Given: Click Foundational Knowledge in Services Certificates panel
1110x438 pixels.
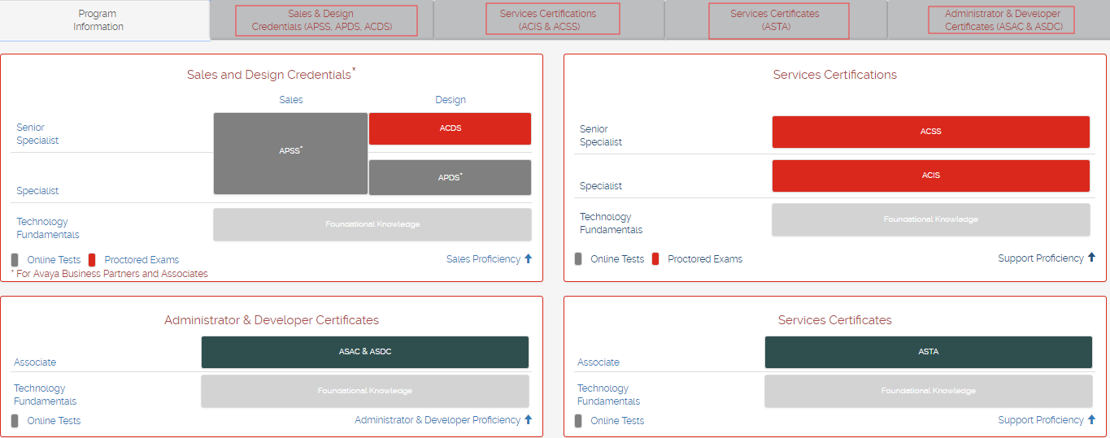Looking at the screenshot, I should [928, 391].
